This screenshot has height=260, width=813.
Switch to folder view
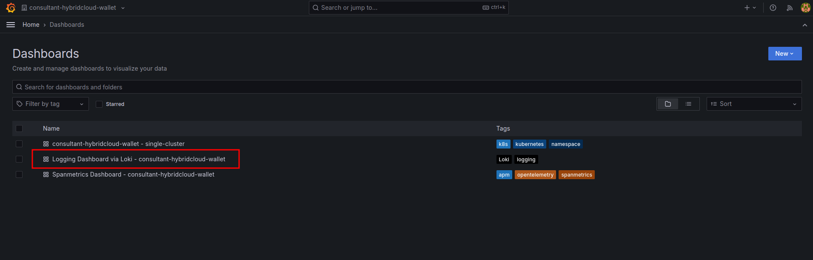668,104
